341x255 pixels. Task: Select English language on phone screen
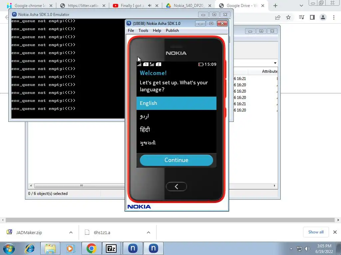(176, 103)
